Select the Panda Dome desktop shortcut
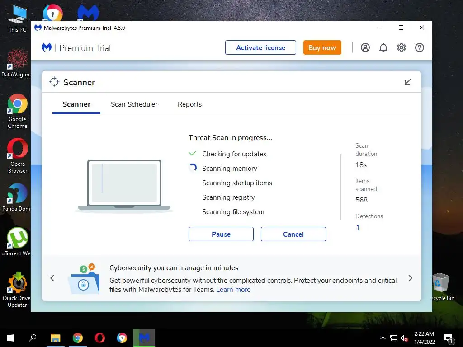Screen dimensions: 463x347 [x=16, y=197]
